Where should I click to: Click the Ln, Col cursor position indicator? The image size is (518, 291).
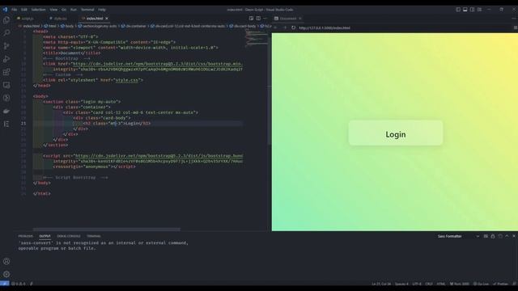pyautogui.click(x=381, y=284)
